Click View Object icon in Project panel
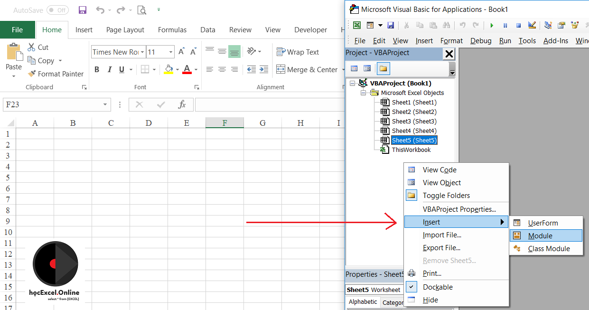The image size is (589, 310). 367,69
